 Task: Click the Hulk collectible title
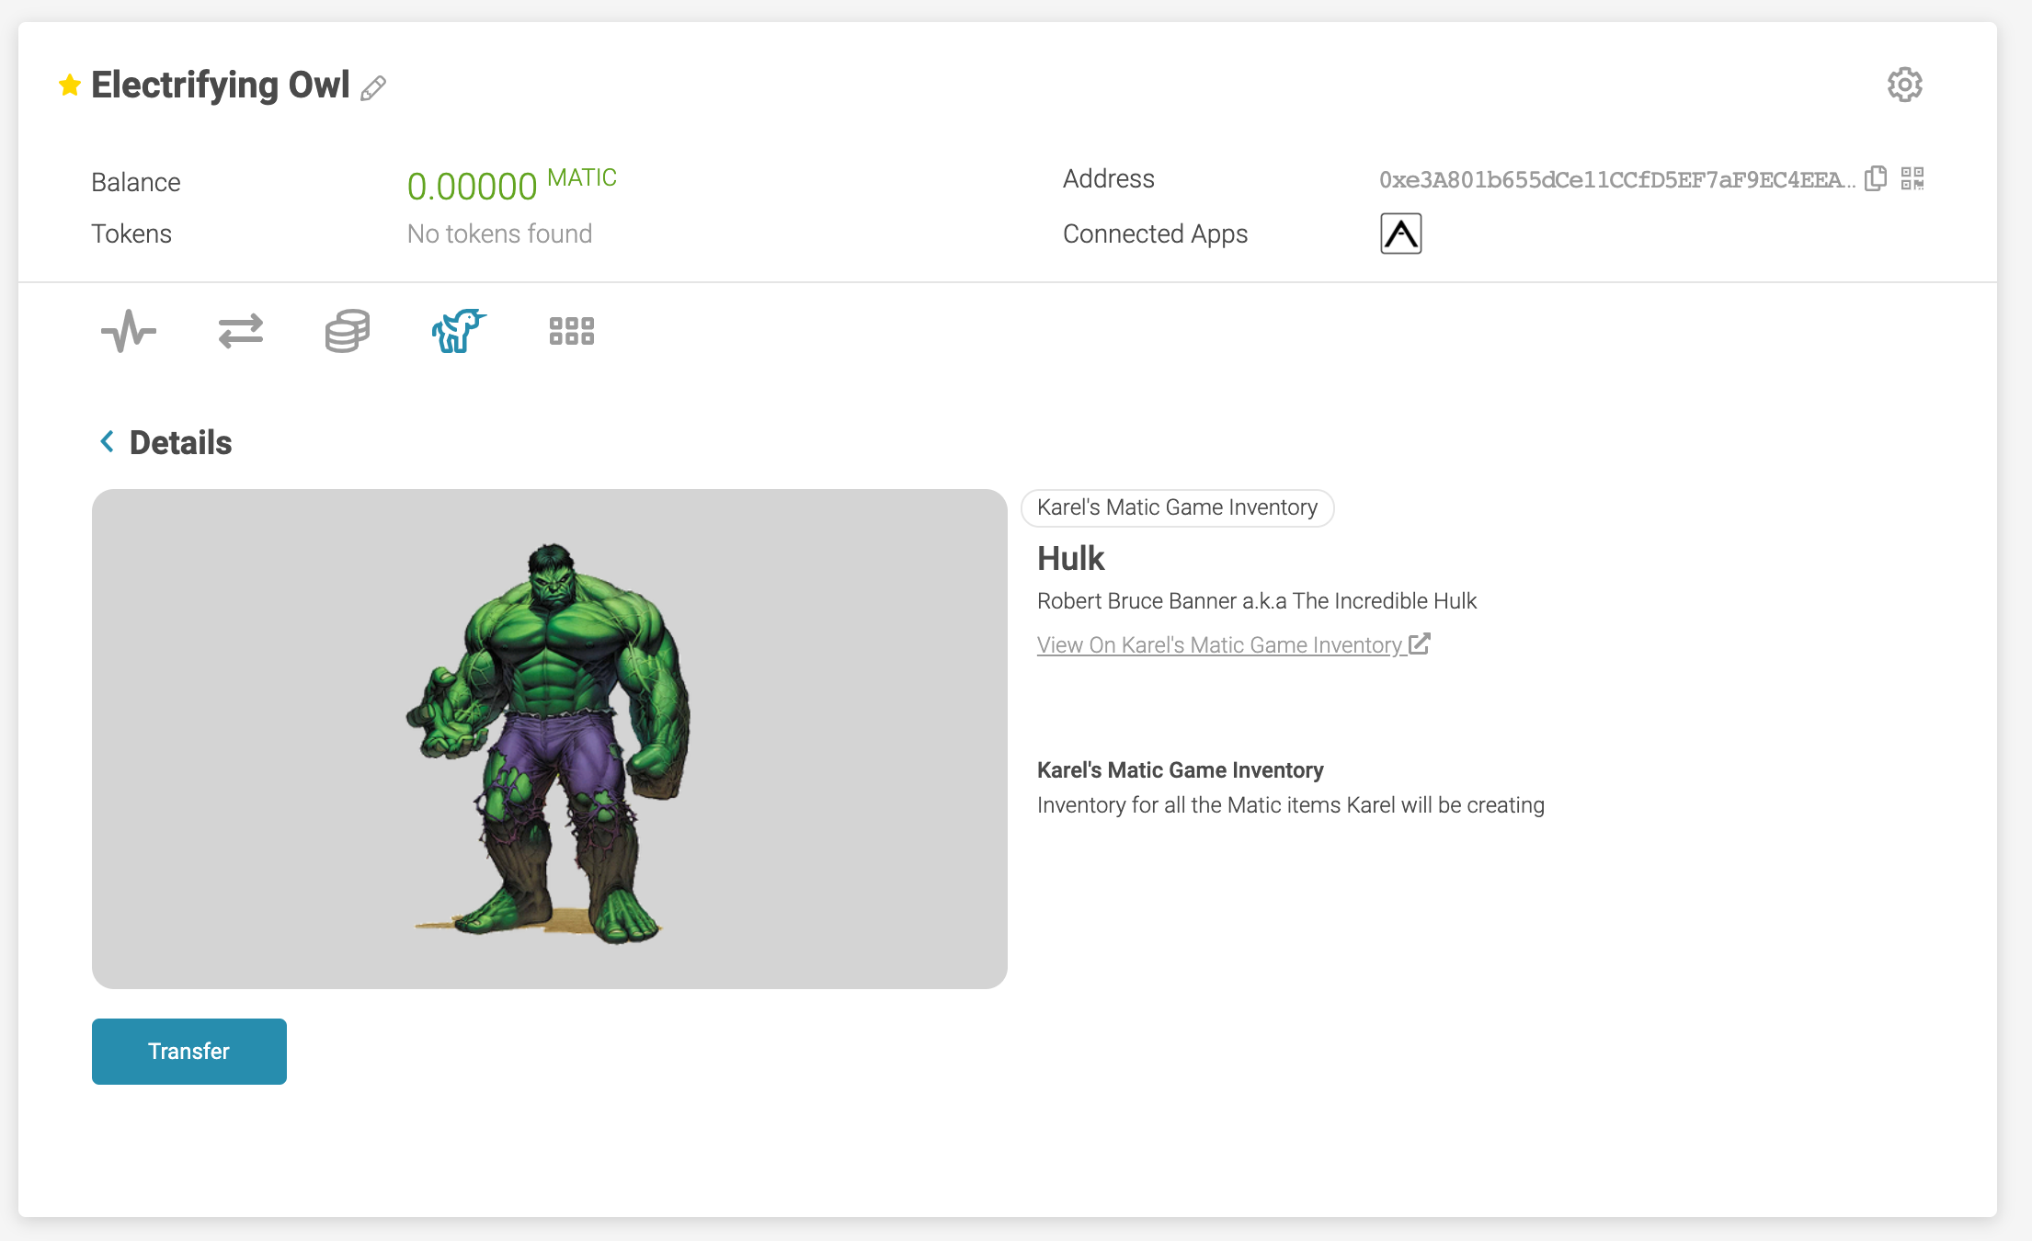point(1070,559)
